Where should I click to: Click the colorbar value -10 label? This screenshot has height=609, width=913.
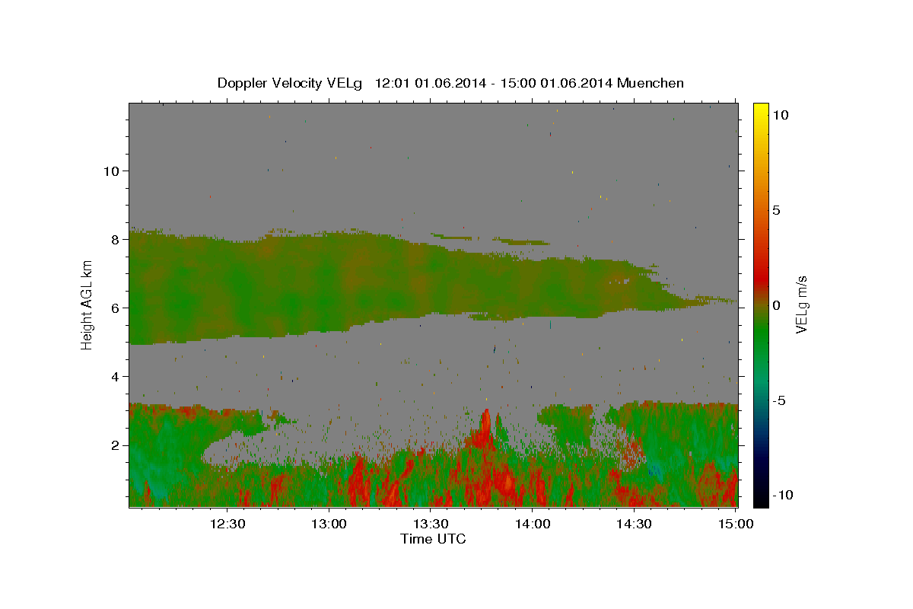(783, 496)
